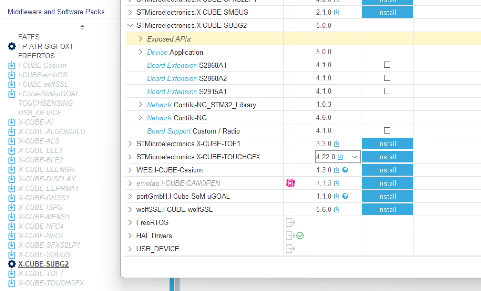Select FATFS in middleware list
The width and height of the screenshot is (481, 291).
29,37
